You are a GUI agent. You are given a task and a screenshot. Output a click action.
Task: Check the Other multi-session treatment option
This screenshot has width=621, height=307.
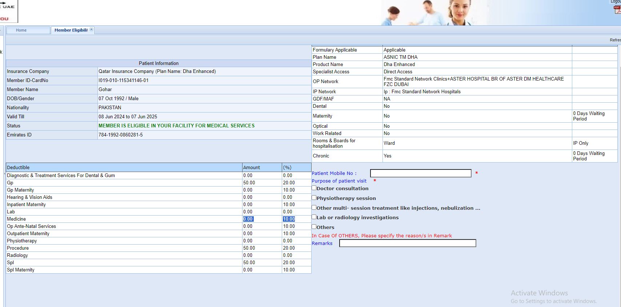(314, 208)
